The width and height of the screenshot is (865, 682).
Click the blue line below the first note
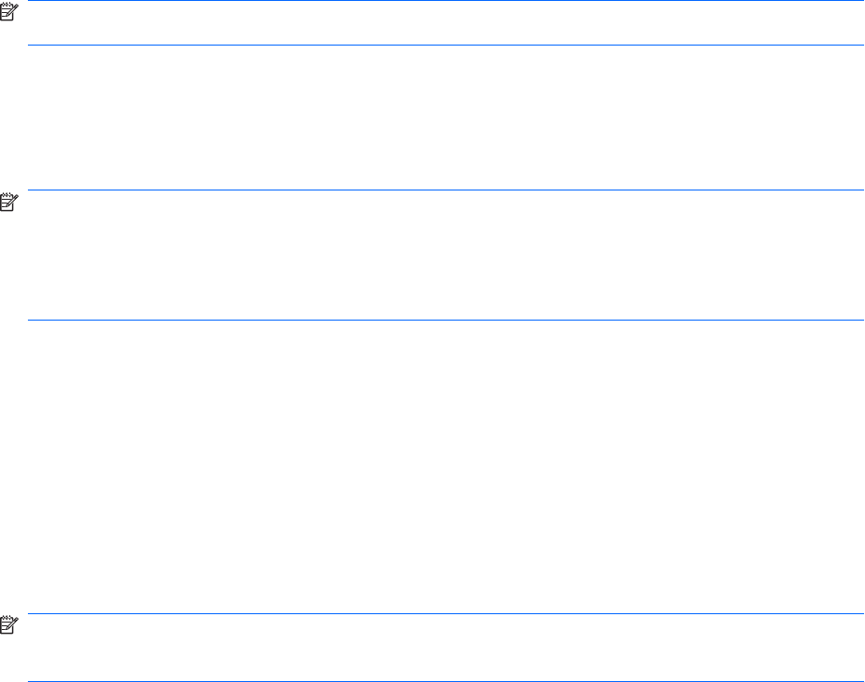point(446,45)
